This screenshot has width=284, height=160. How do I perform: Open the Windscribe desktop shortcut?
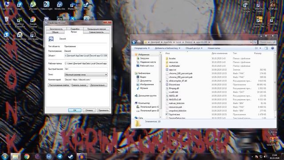click(59, 6)
